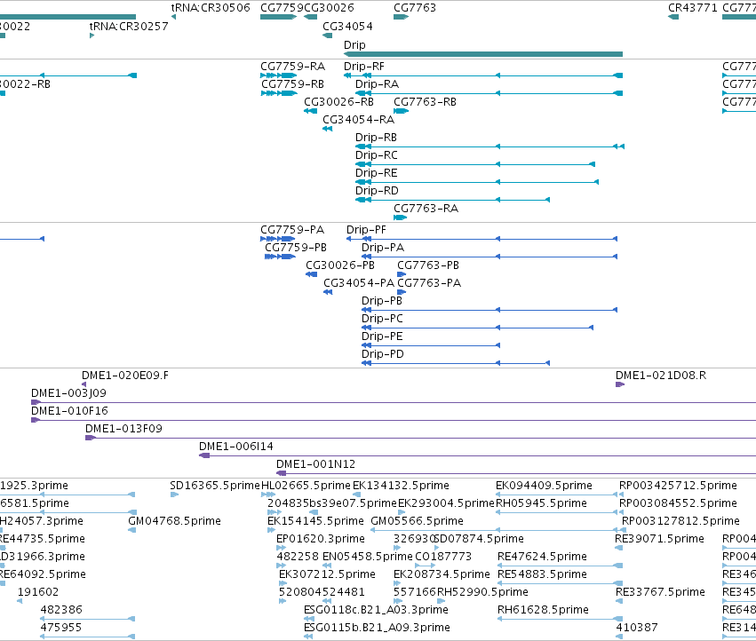
Task: Click the DME1-001N12 clone label
Action: click(x=315, y=464)
